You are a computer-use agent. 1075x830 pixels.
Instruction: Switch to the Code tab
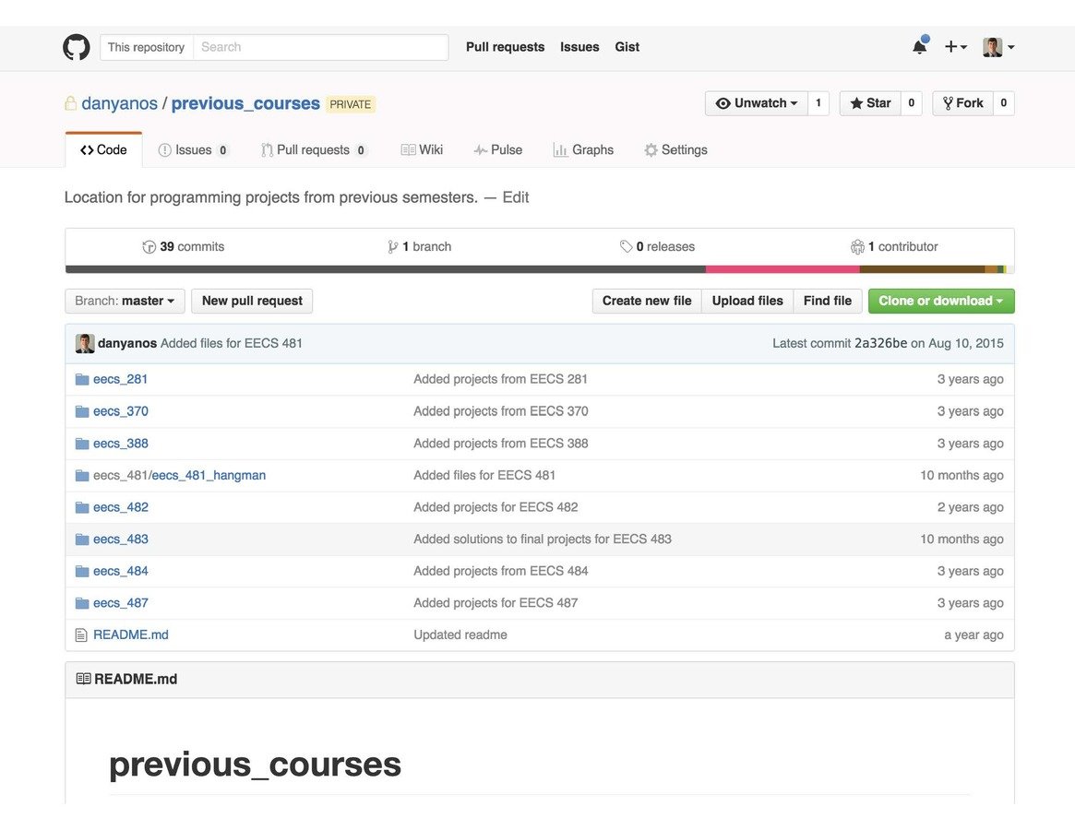(103, 150)
